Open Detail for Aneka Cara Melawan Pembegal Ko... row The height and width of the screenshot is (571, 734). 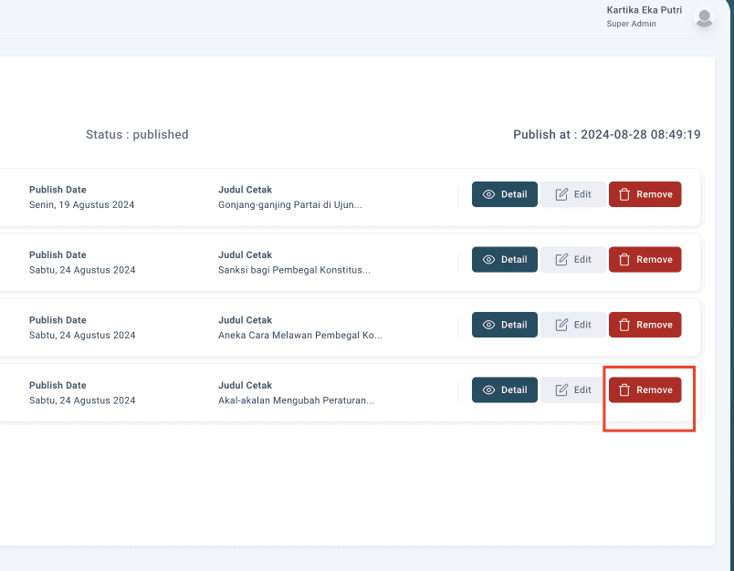(x=505, y=325)
